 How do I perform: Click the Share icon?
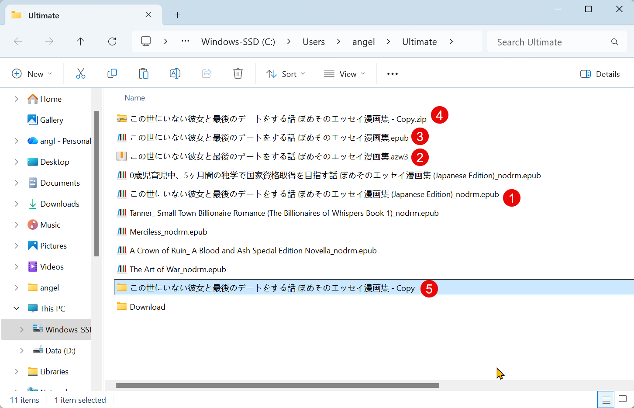[x=207, y=74]
